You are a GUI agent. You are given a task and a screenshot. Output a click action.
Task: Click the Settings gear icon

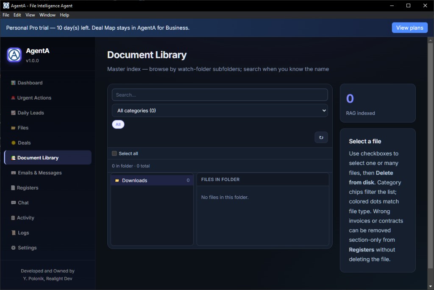[x=13, y=248]
